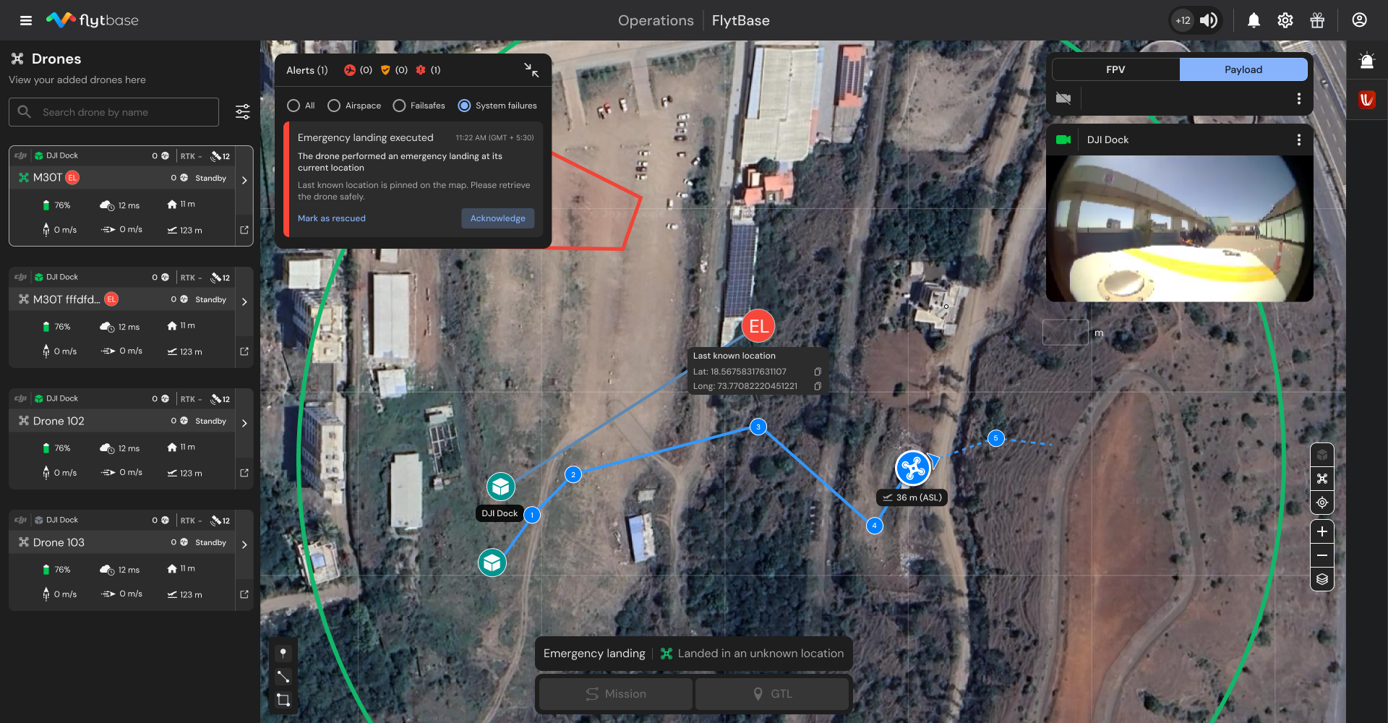The image size is (1388, 723).
Task: Click the EL emergency landing map marker
Action: click(x=758, y=326)
